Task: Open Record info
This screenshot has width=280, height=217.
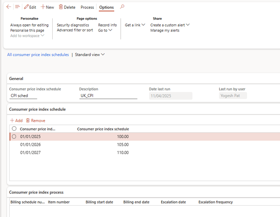Action: tap(107, 25)
